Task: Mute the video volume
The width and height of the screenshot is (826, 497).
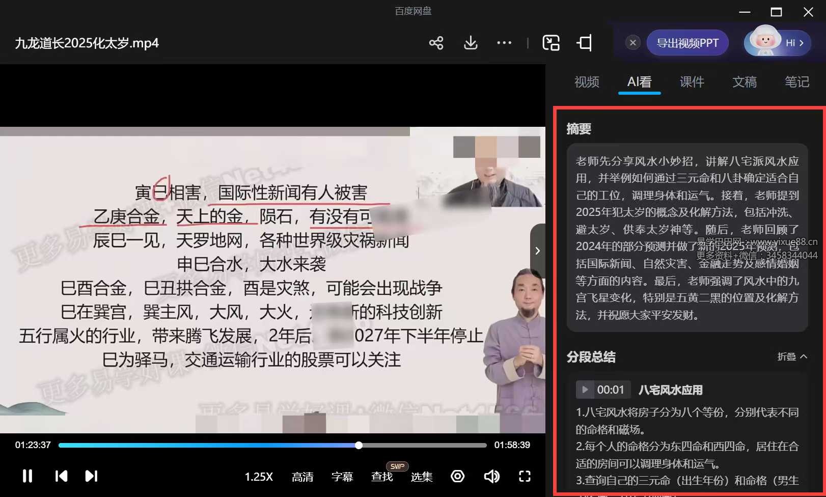Action: [x=491, y=476]
